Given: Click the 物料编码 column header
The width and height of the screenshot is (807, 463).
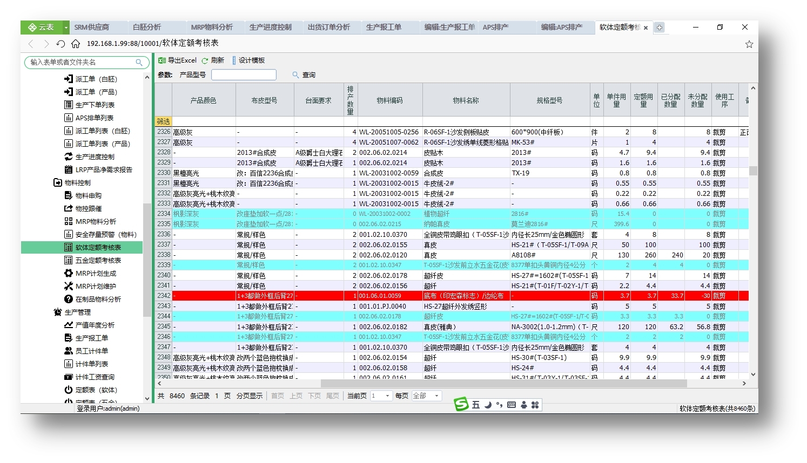Looking at the screenshot, I should pyautogui.click(x=390, y=101).
